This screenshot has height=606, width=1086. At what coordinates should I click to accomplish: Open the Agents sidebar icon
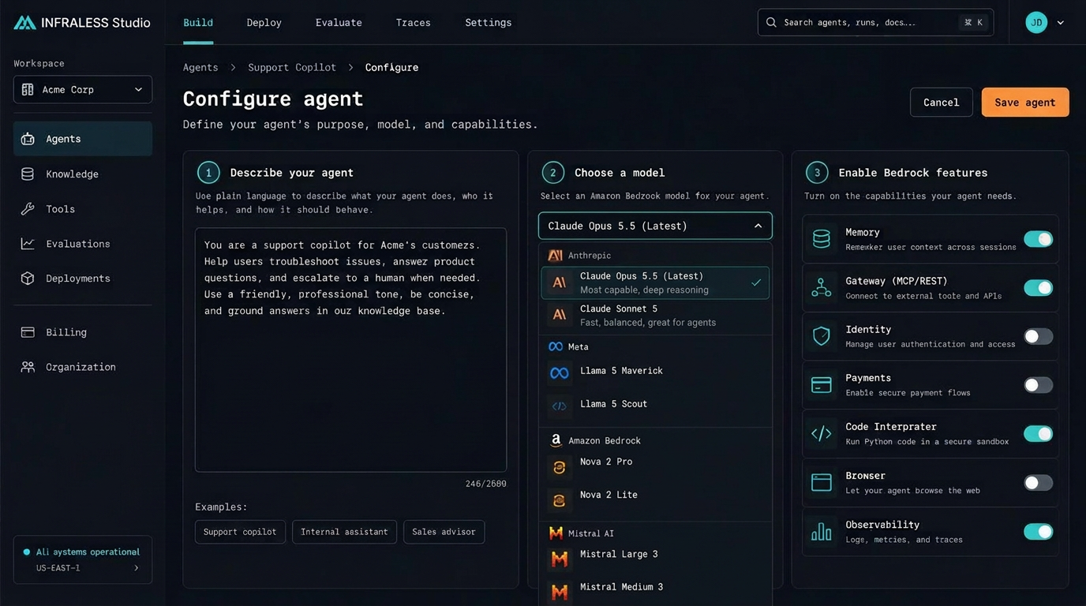pyautogui.click(x=28, y=139)
